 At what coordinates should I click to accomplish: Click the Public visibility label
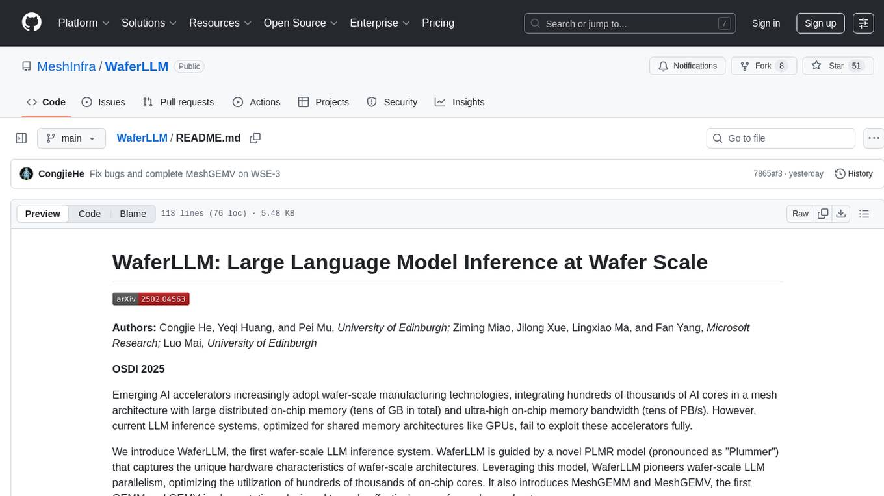[189, 66]
